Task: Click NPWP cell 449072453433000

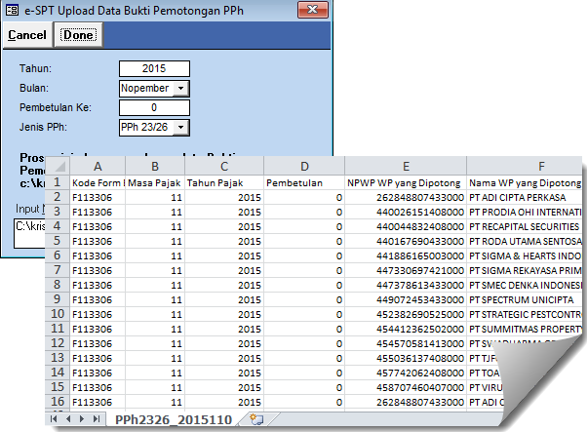Action: (x=406, y=299)
